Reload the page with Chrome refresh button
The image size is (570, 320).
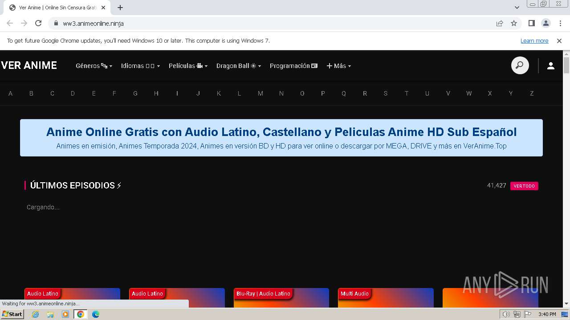click(x=38, y=23)
